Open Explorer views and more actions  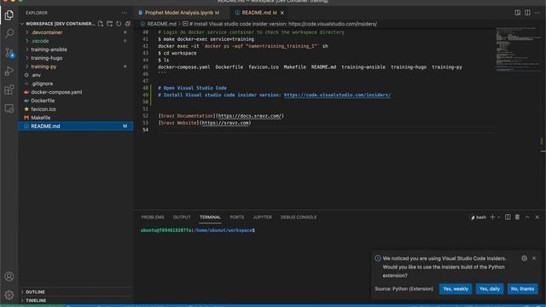coord(125,13)
